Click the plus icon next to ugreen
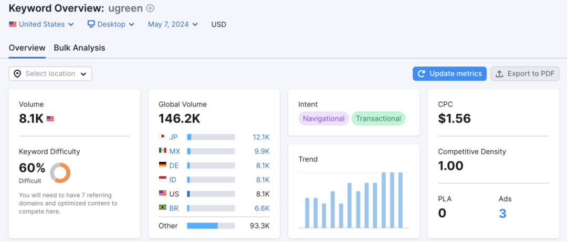567x242 pixels. pyautogui.click(x=150, y=8)
